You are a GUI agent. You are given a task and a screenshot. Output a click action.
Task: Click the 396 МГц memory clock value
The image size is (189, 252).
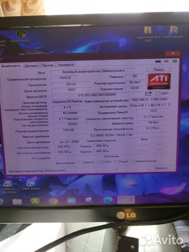pyautogui.click(x=102, y=146)
